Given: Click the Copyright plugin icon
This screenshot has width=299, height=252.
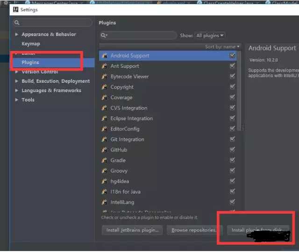Looking at the screenshot, I should (x=105, y=87).
